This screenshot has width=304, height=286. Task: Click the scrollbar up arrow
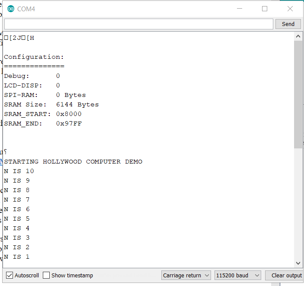coord(298,36)
